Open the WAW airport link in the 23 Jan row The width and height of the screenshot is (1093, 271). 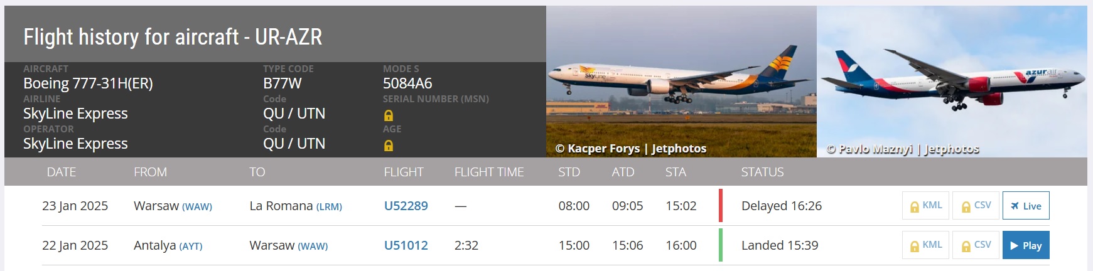[197, 206]
